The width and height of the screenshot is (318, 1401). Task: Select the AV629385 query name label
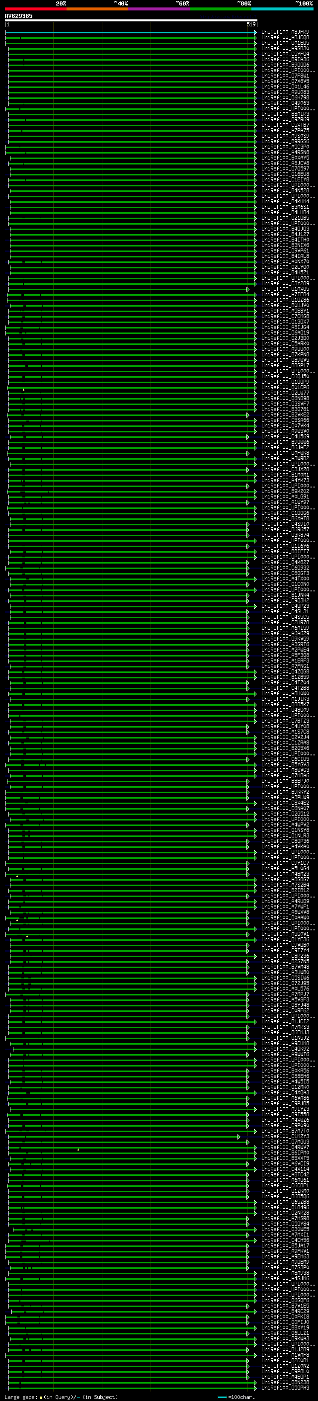coord(18,16)
